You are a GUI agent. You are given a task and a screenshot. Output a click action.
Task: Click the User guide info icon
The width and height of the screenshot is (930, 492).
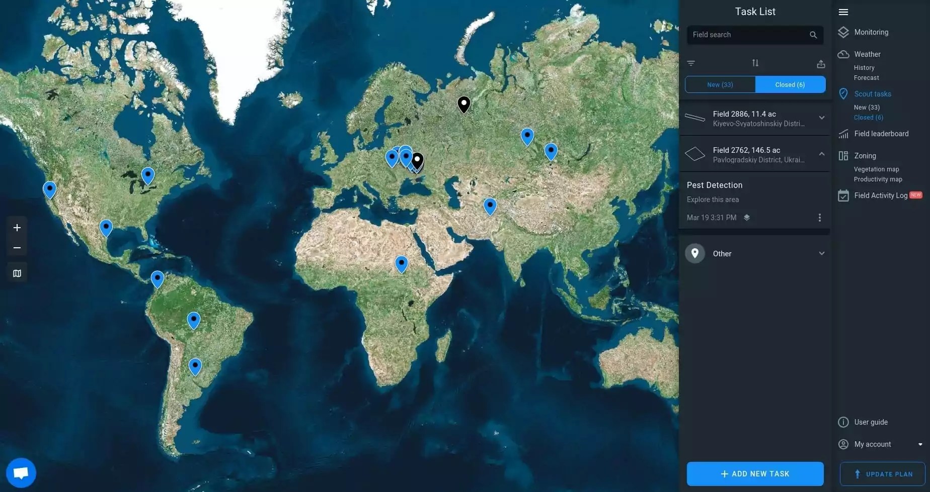click(843, 422)
